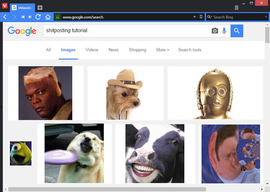Go to the home page
Screen dimensions: 270x192
click(48, 17)
